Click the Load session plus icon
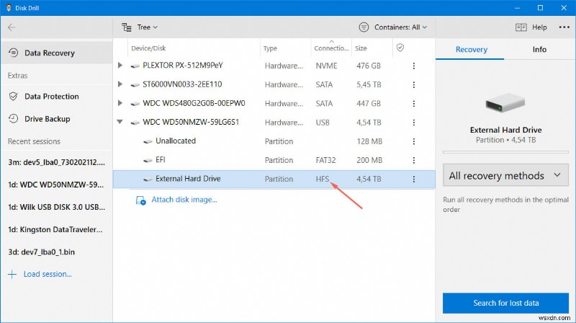The image size is (576, 323). tap(12, 274)
